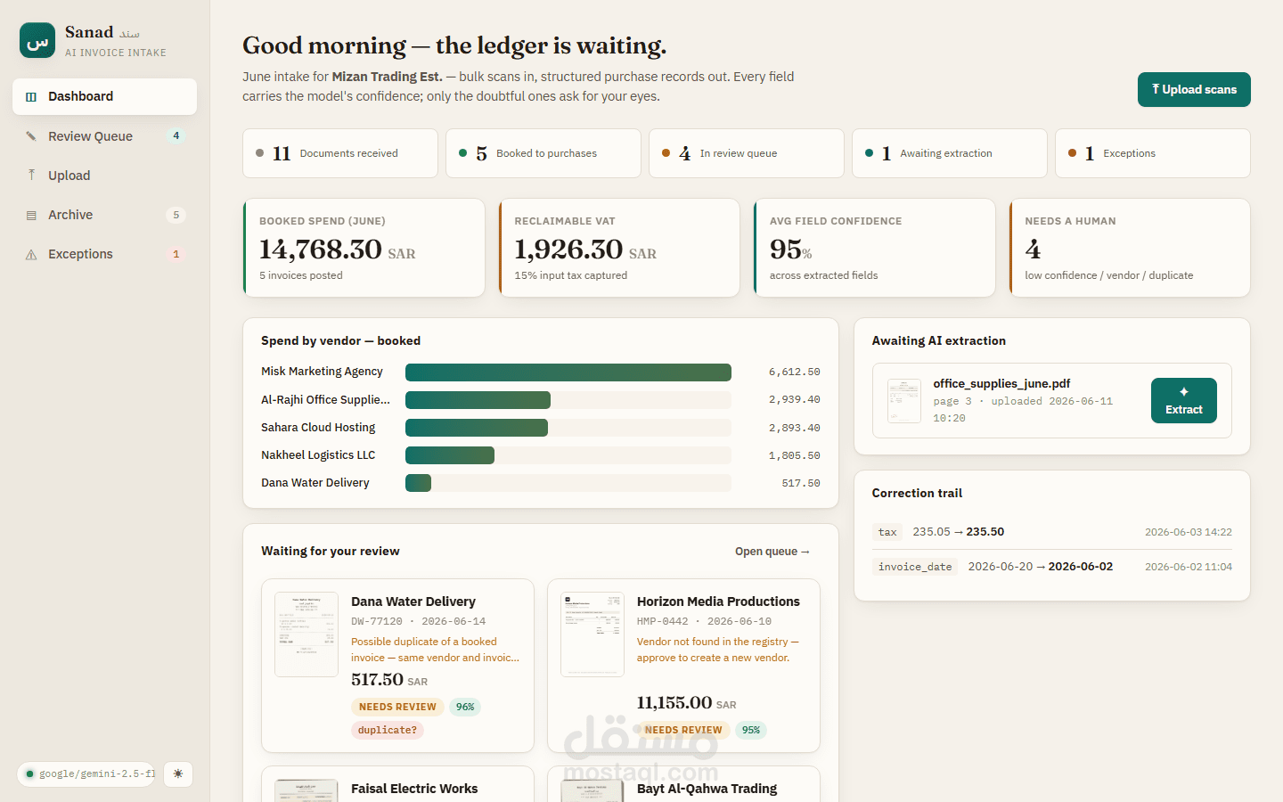This screenshot has width=1283, height=802.
Task: Select the Exceptions stat chip at top
Action: tap(1153, 153)
